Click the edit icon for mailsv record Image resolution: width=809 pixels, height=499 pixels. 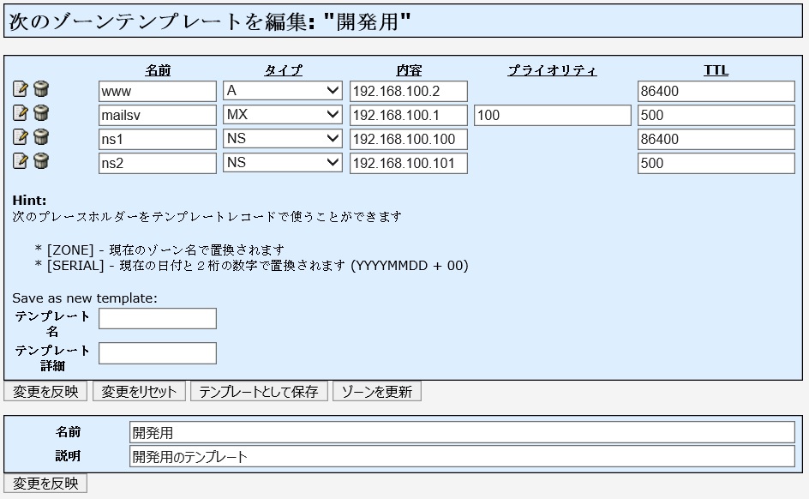tap(21, 113)
